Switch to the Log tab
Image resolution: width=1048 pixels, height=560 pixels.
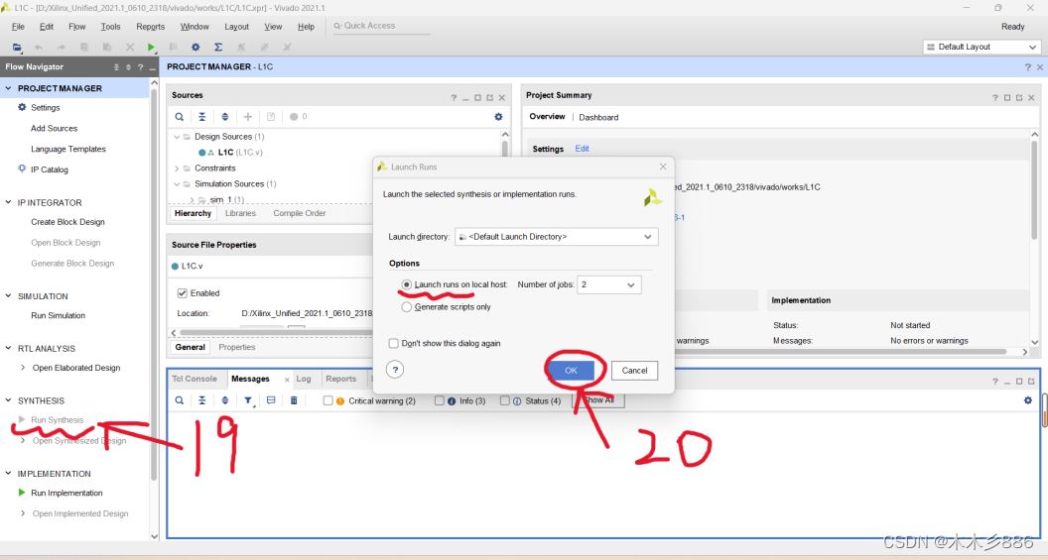pos(304,379)
